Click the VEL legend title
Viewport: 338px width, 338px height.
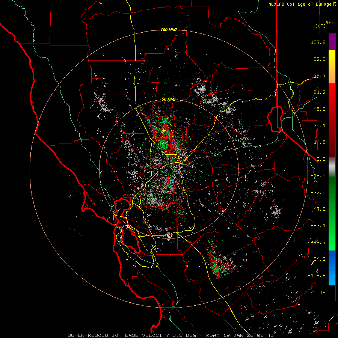coord(330,23)
